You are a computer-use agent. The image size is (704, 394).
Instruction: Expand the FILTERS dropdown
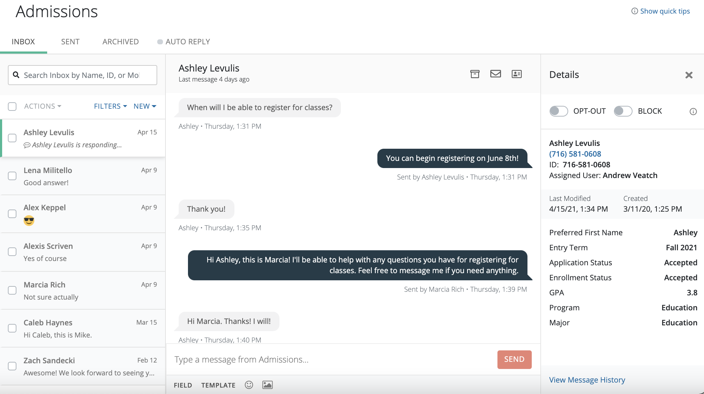[110, 106]
